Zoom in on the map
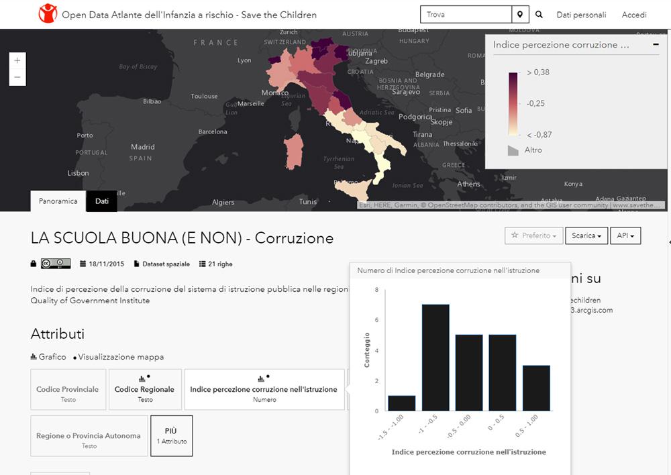The height and width of the screenshot is (475, 671). [17, 61]
